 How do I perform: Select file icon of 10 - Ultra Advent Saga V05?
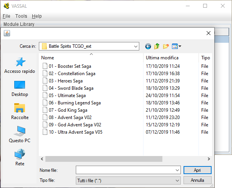[45, 132]
